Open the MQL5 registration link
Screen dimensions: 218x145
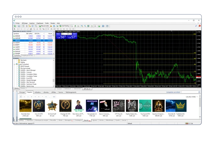(x=173, y=92)
